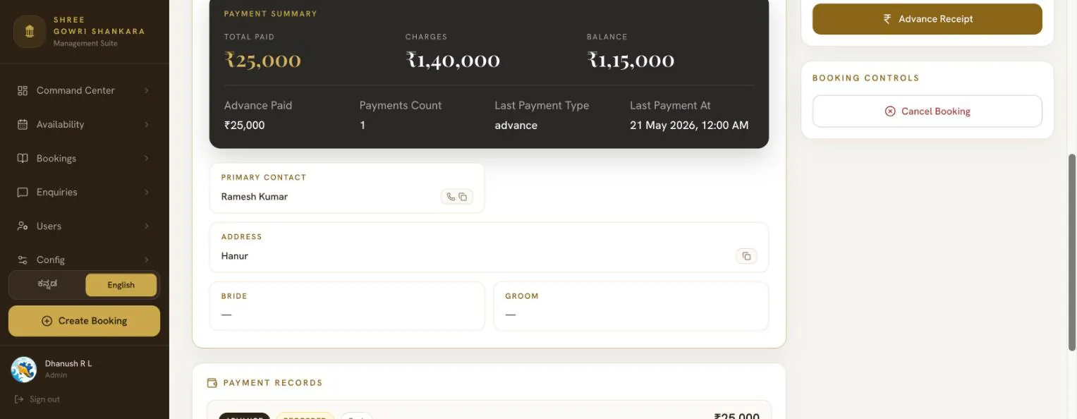Switch language to English
1077x419 pixels.
tap(121, 285)
